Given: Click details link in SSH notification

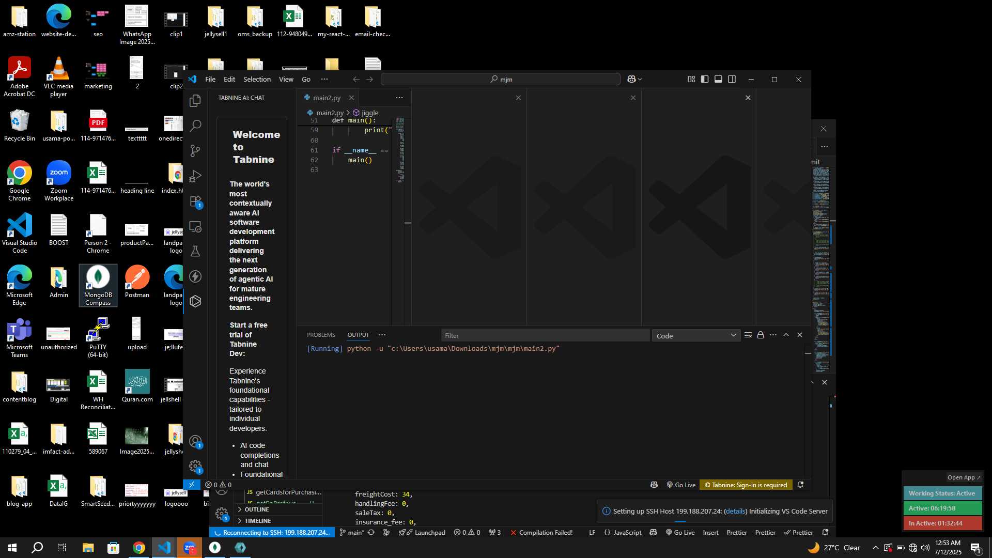Looking at the screenshot, I should [x=735, y=511].
